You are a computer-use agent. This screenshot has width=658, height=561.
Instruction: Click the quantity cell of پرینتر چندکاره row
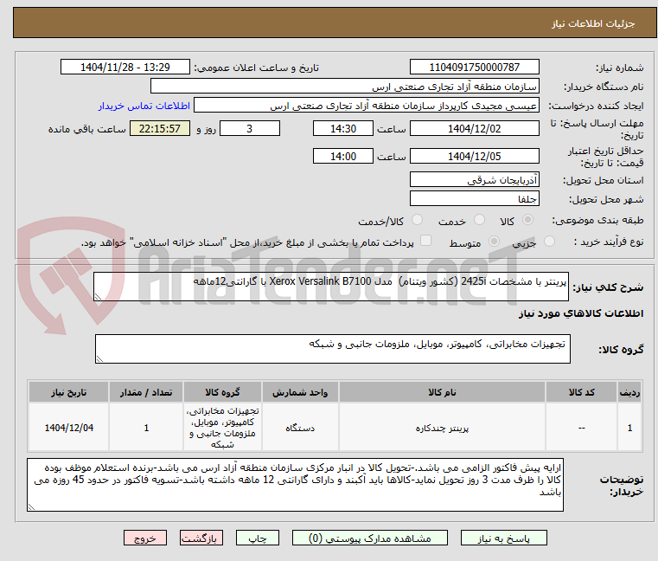pyautogui.click(x=146, y=428)
